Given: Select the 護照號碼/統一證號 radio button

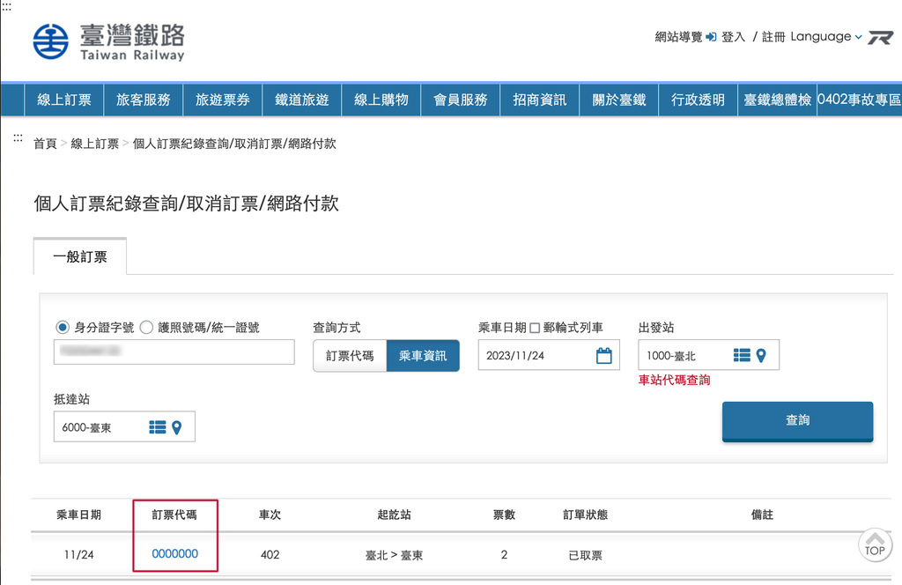Looking at the screenshot, I should tap(146, 327).
